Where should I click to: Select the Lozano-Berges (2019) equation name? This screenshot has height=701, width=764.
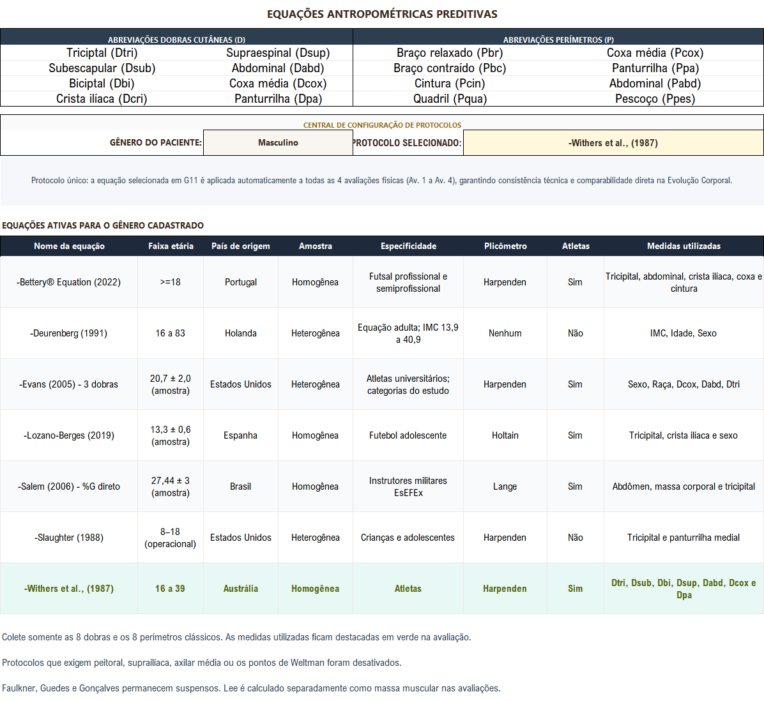tap(69, 435)
